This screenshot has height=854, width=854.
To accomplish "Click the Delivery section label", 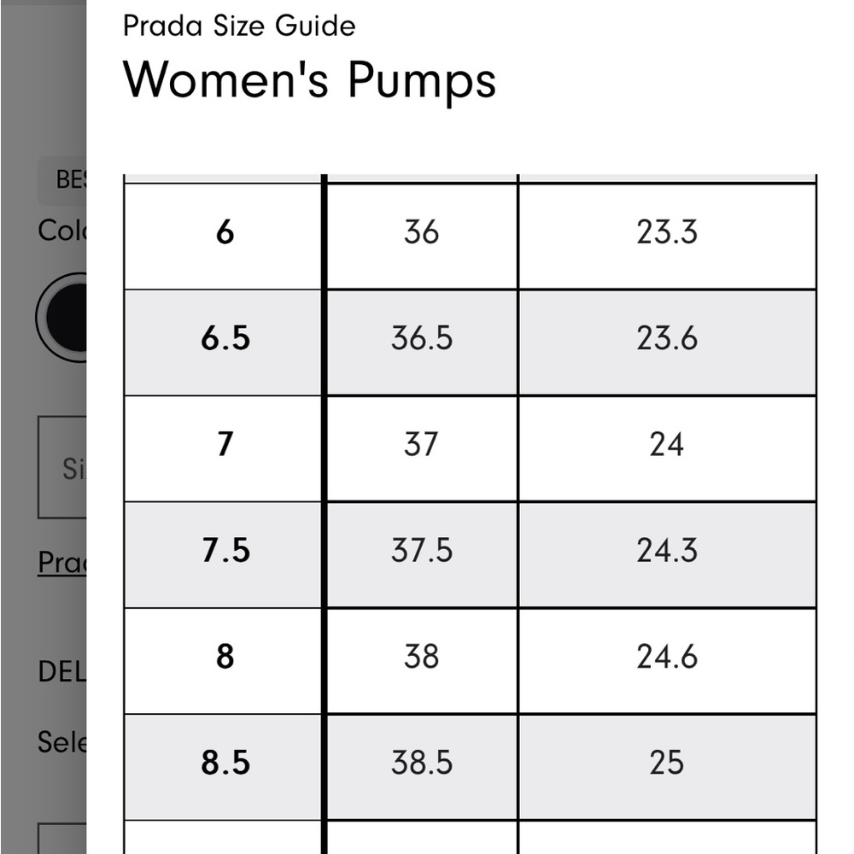I will click(x=62, y=671).
